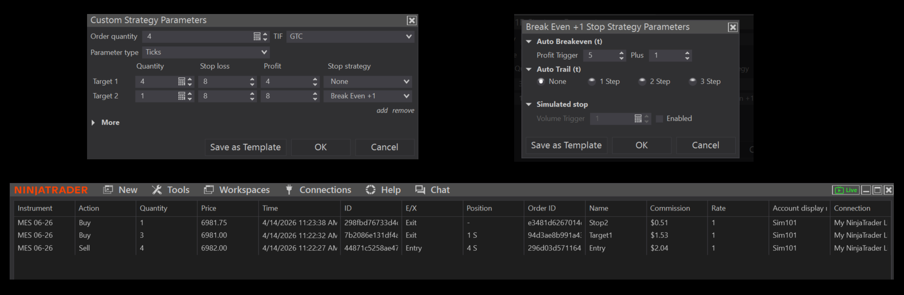Sort by the Commission column header
Image resolution: width=904 pixels, height=295 pixels.
[669, 208]
